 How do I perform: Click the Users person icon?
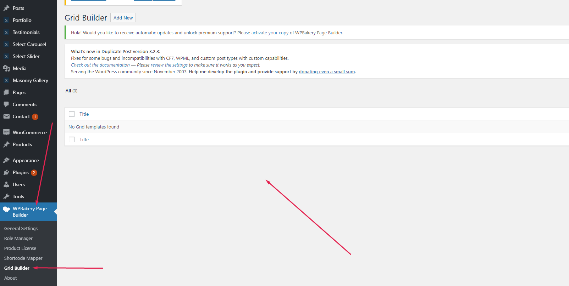click(6, 184)
